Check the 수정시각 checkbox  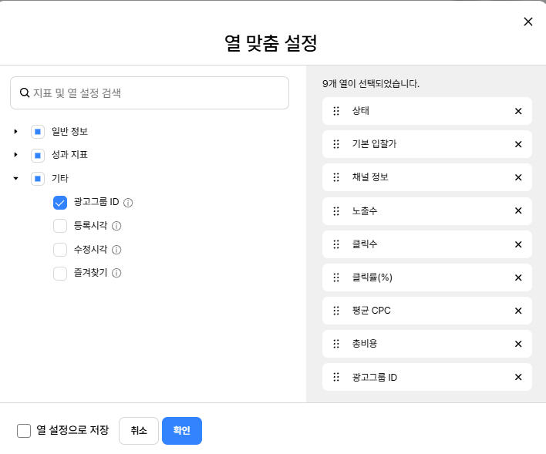pyautogui.click(x=60, y=250)
